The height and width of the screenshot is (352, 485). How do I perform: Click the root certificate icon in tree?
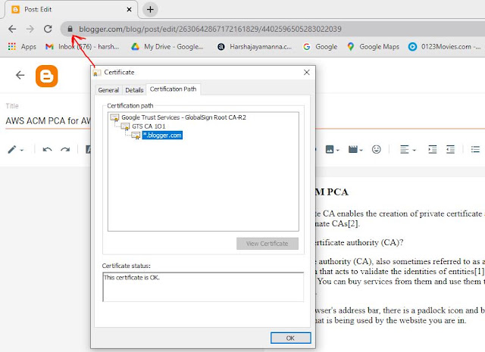(x=114, y=117)
